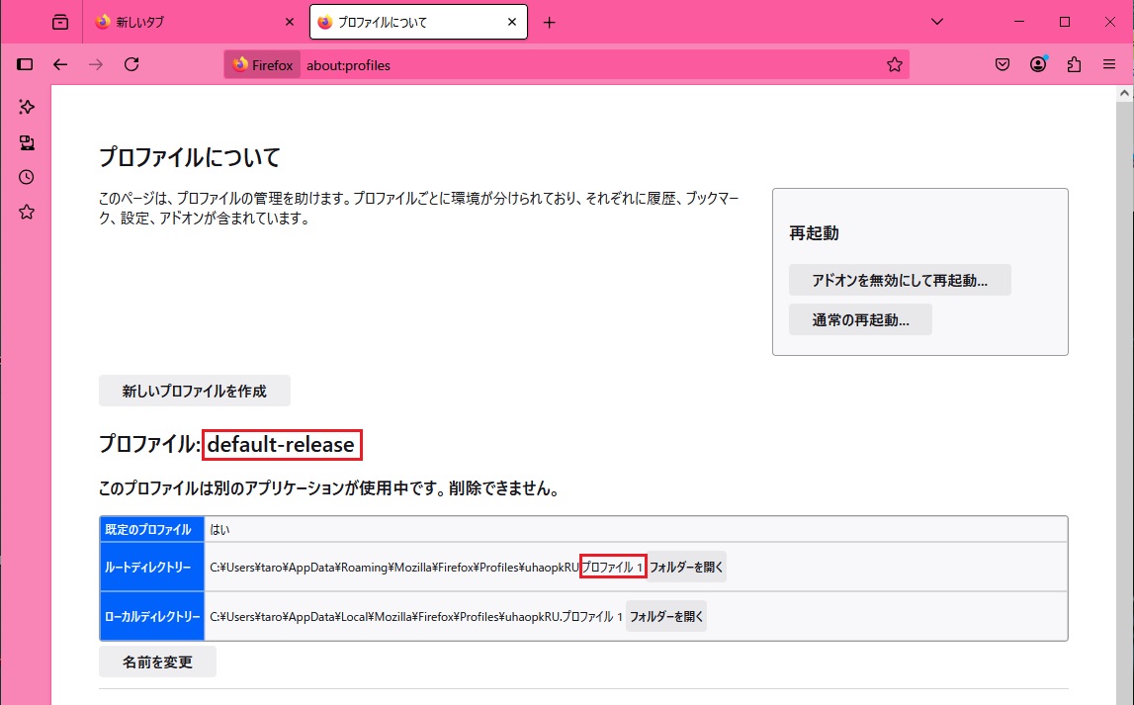
Task: Open the account profile icon
Action: tap(1038, 64)
